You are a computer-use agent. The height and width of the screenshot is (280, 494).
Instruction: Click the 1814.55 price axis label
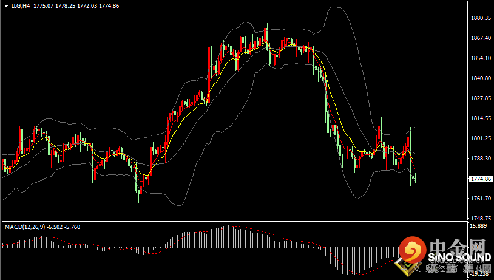481,118
